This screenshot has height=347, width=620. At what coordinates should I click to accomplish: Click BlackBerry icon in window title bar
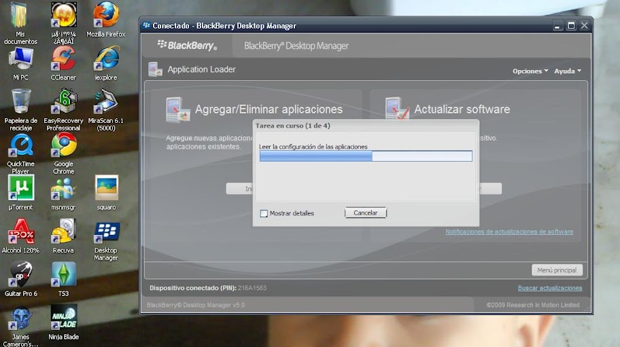tap(146, 25)
